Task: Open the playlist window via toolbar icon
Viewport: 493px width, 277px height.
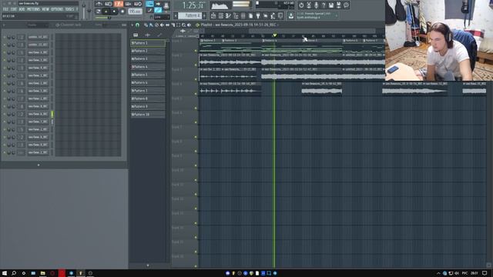Action: pyautogui.click(x=213, y=15)
